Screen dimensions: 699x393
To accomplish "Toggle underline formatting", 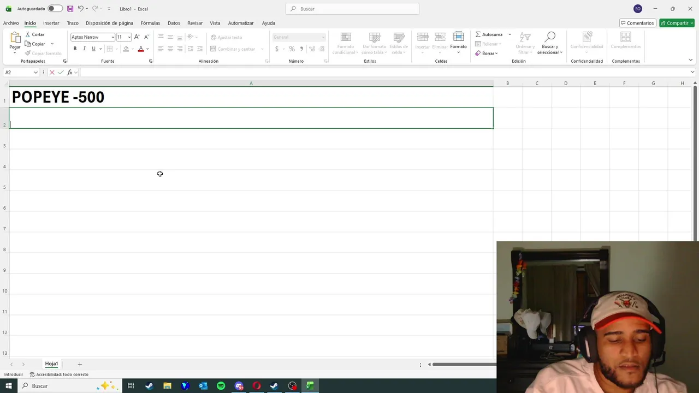I will [93, 49].
